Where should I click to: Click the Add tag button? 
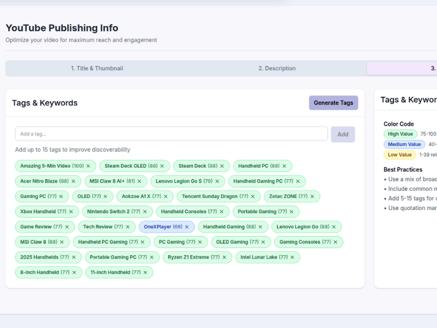[343, 134]
